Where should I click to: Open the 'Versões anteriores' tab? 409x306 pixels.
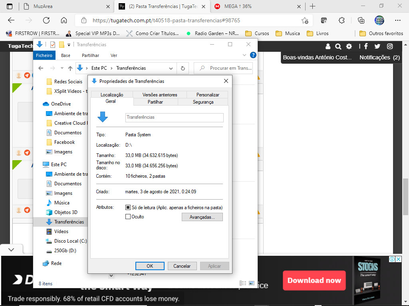pos(160,95)
